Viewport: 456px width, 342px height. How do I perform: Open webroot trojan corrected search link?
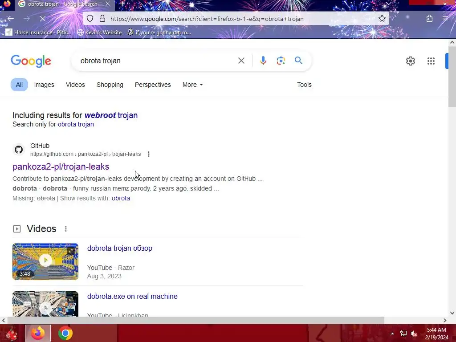pyautogui.click(x=111, y=115)
